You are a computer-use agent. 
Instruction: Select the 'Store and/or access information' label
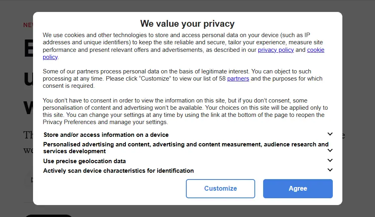point(106,135)
